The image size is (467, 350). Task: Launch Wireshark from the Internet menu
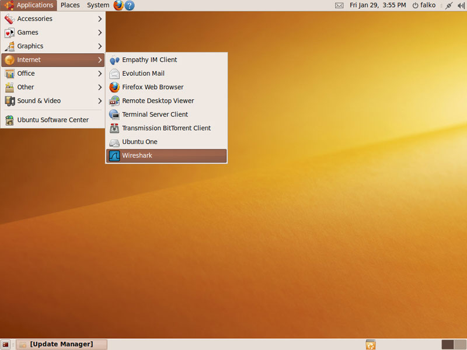(x=166, y=156)
